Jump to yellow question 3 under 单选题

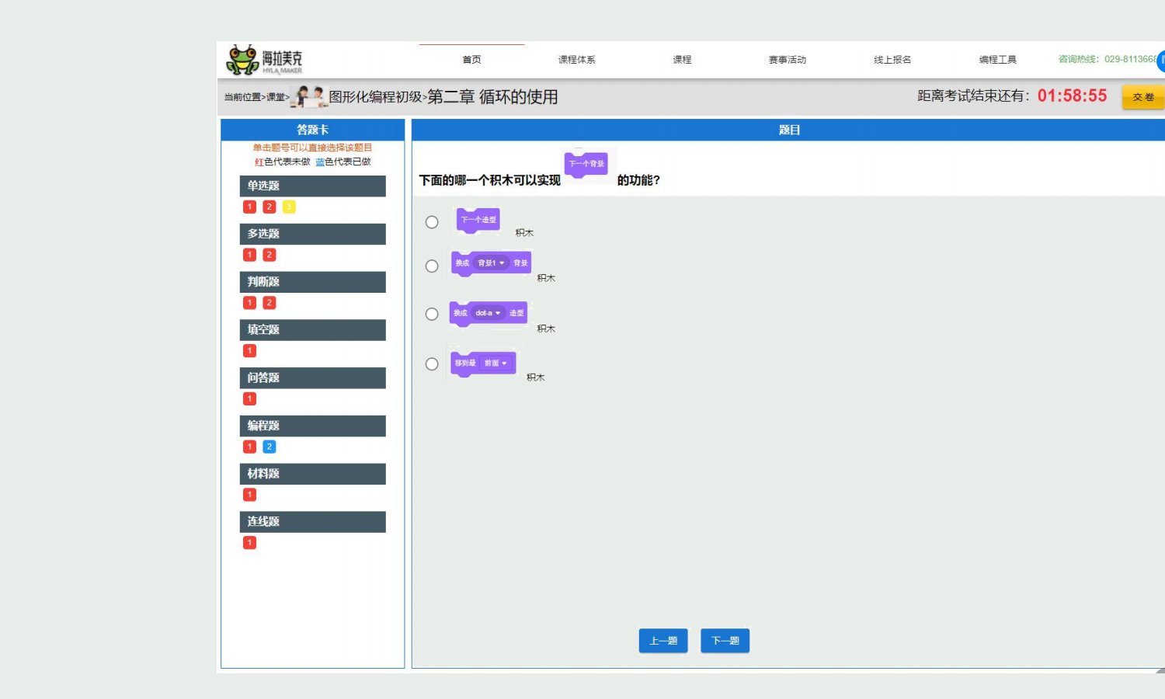click(289, 207)
